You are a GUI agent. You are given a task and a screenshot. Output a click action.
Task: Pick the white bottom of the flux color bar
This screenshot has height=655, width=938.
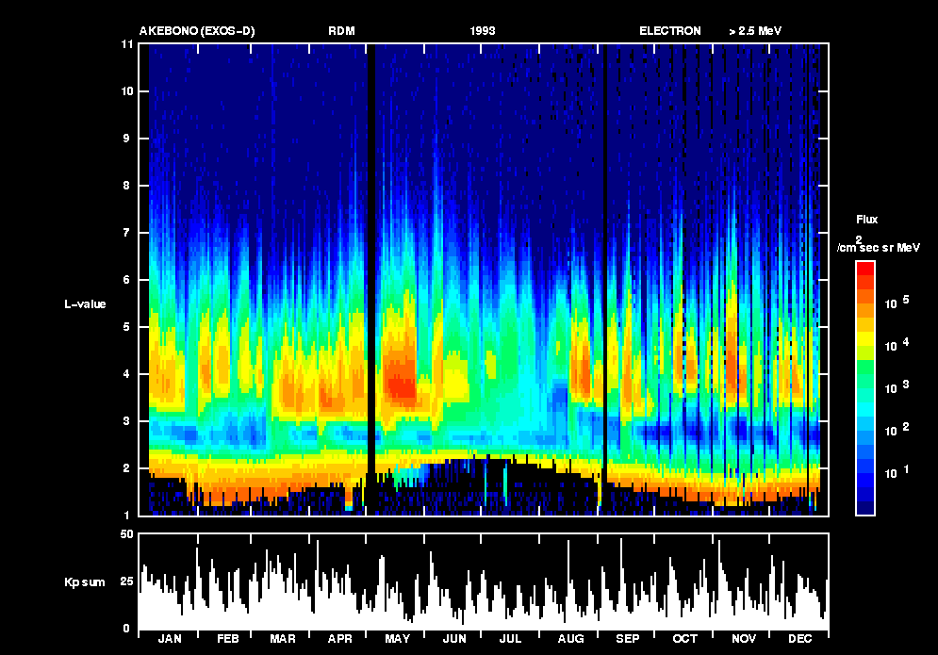(865, 508)
